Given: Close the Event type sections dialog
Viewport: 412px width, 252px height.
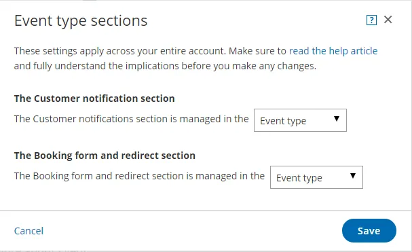Looking at the screenshot, I should pyautogui.click(x=388, y=20).
